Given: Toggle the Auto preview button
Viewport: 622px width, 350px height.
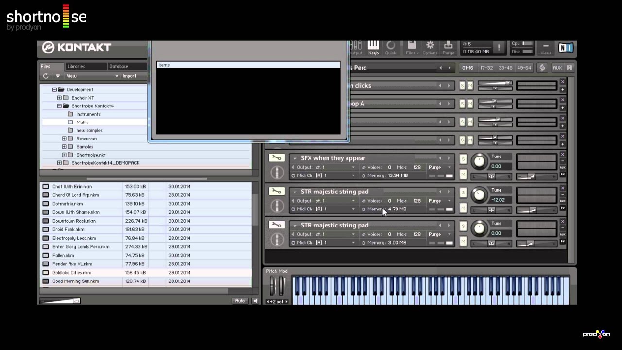Looking at the screenshot, I should (x=240, y=301).
